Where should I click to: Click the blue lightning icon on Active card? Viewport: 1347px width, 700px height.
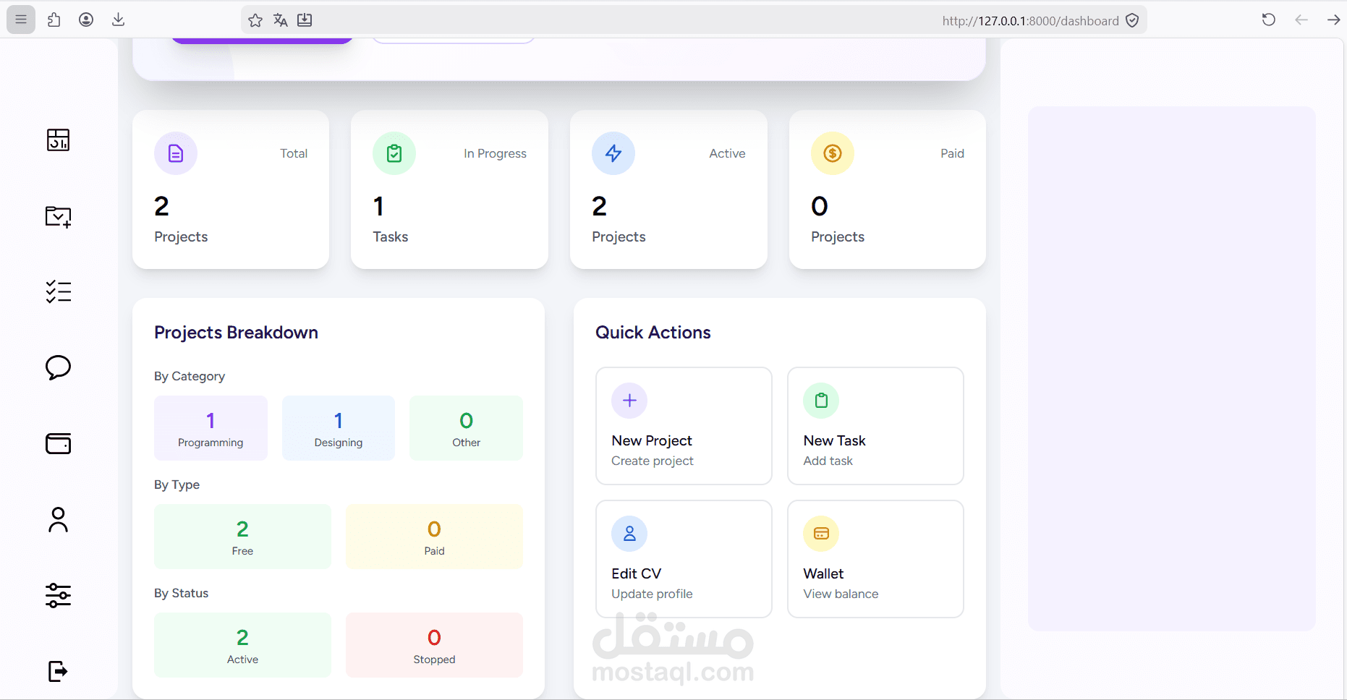coord(613,153)
